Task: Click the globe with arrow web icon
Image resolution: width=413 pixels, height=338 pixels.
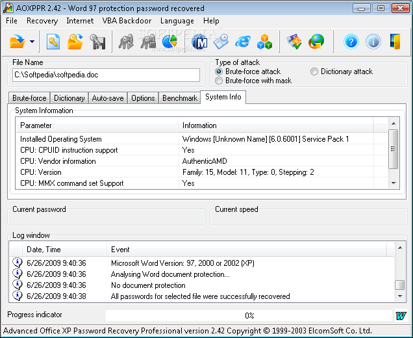Action: point(316,42)
